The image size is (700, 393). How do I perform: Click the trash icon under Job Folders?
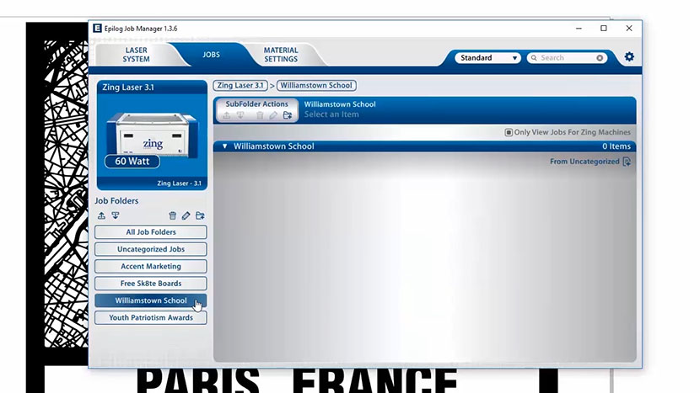point(173,216)
